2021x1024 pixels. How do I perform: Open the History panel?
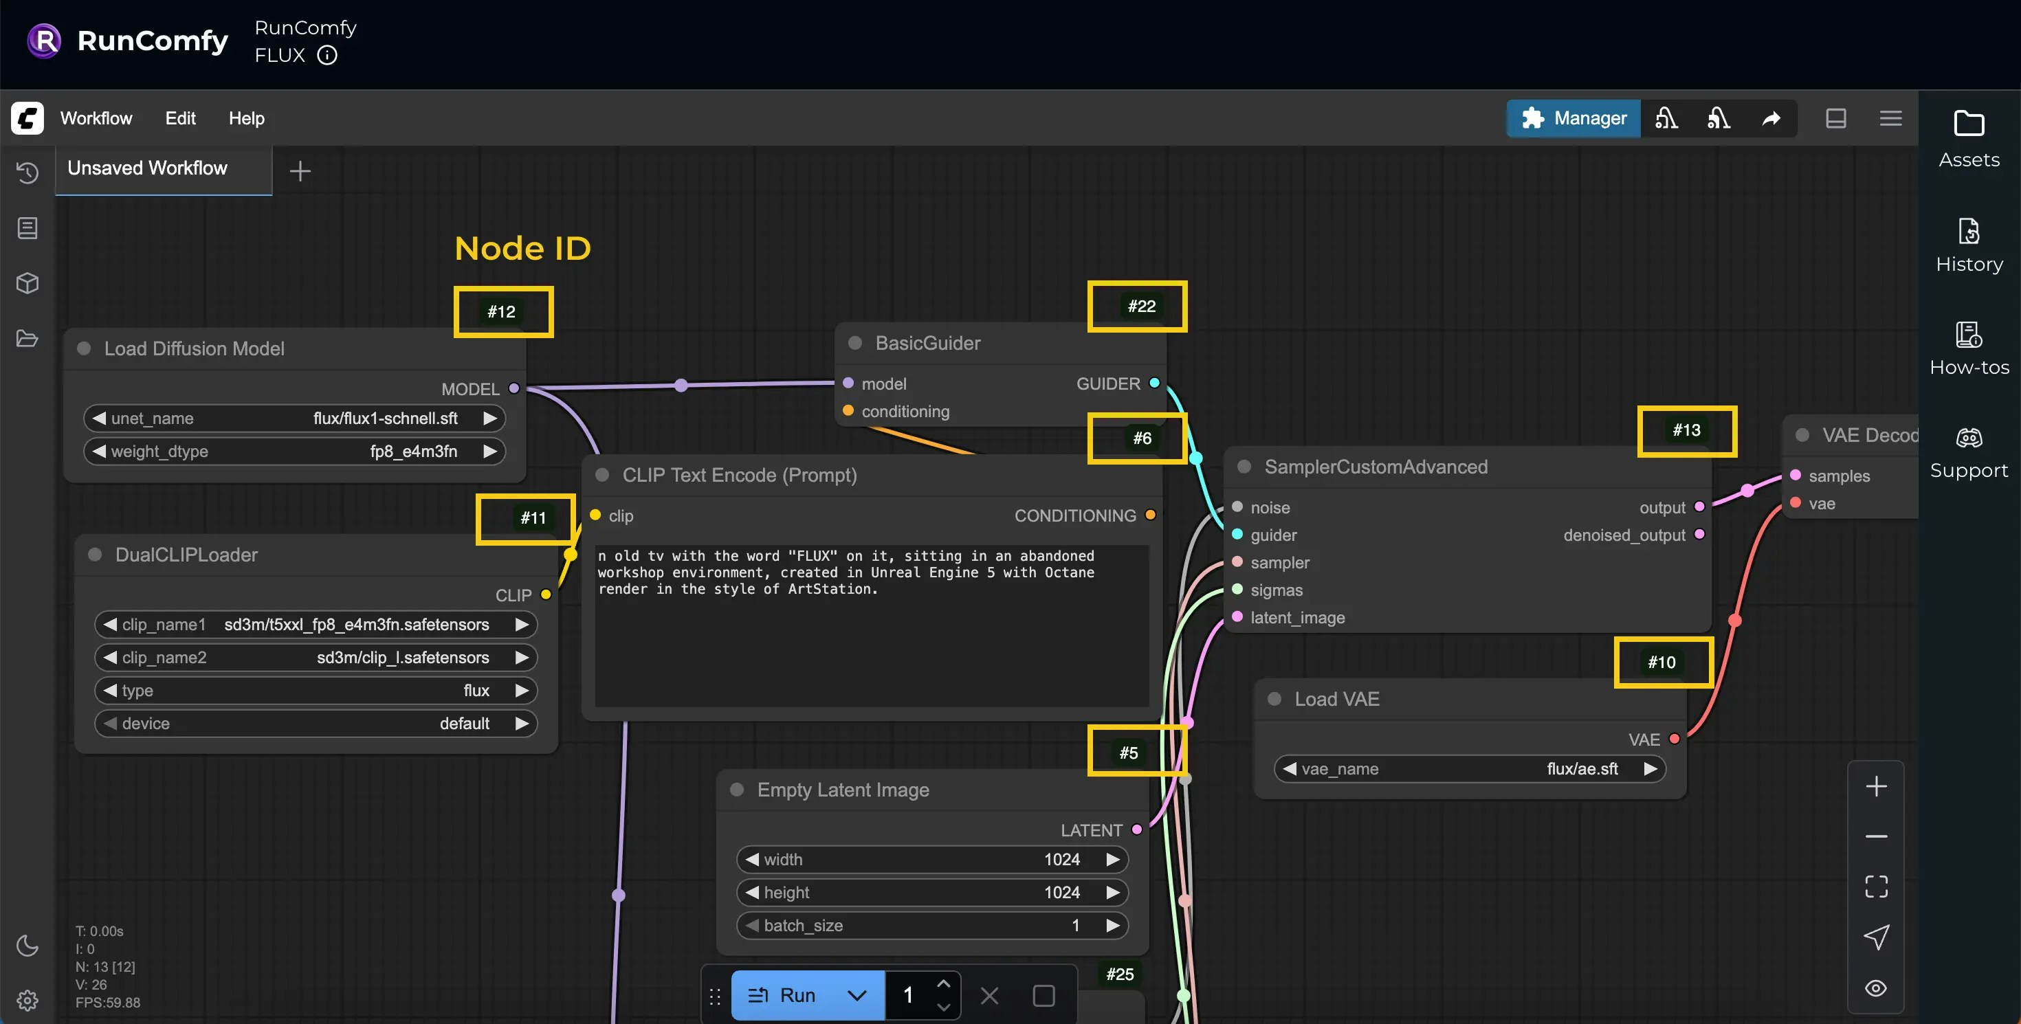(x=1969, y=245)
